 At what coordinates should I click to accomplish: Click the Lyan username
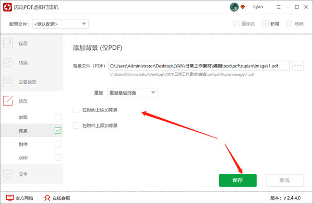tap(258, 7)
